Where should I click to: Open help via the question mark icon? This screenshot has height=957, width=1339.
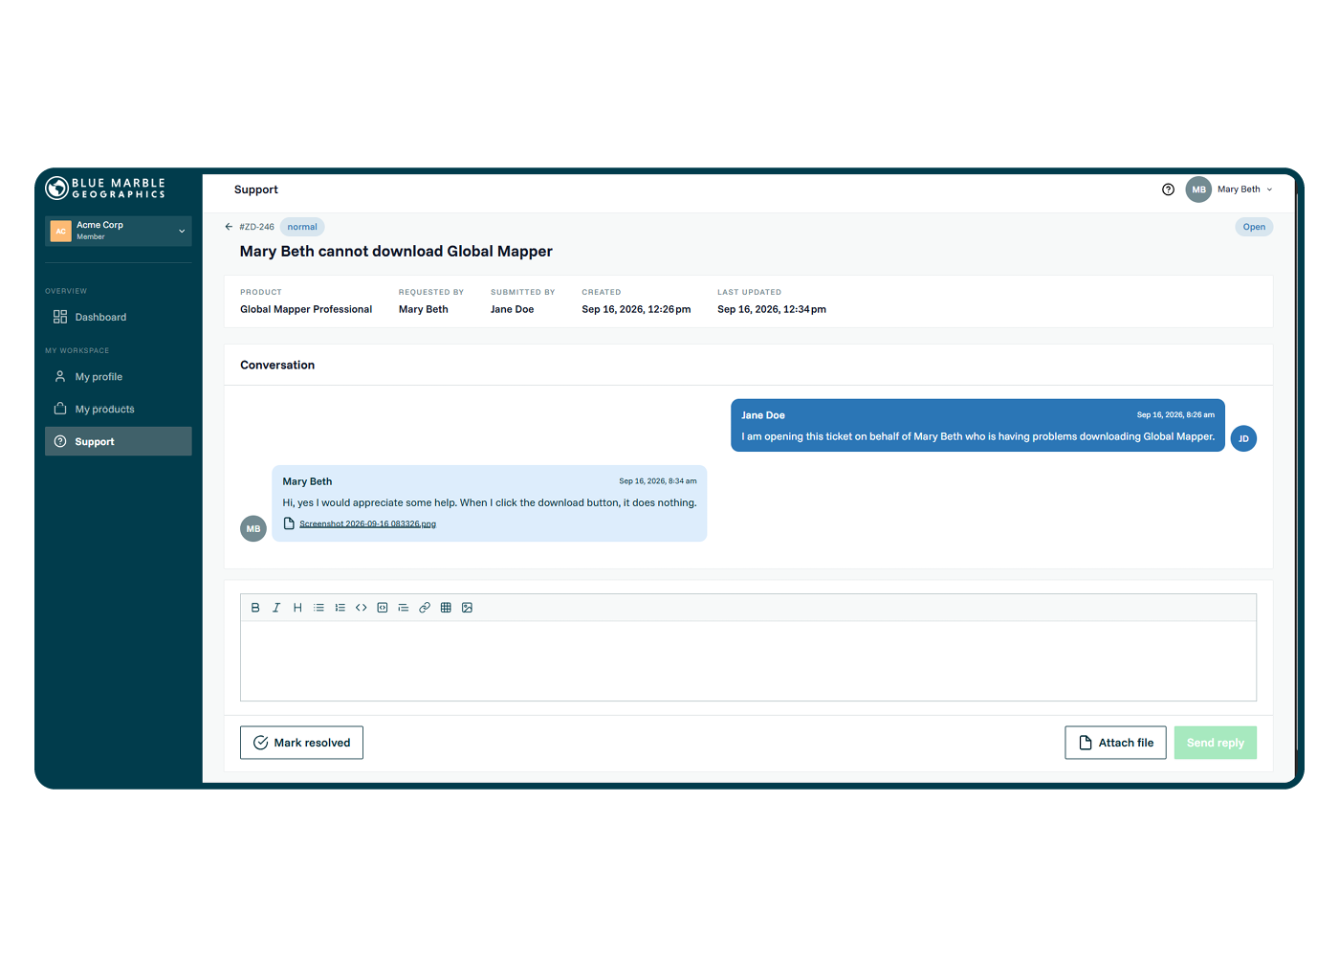(1168, 189)
